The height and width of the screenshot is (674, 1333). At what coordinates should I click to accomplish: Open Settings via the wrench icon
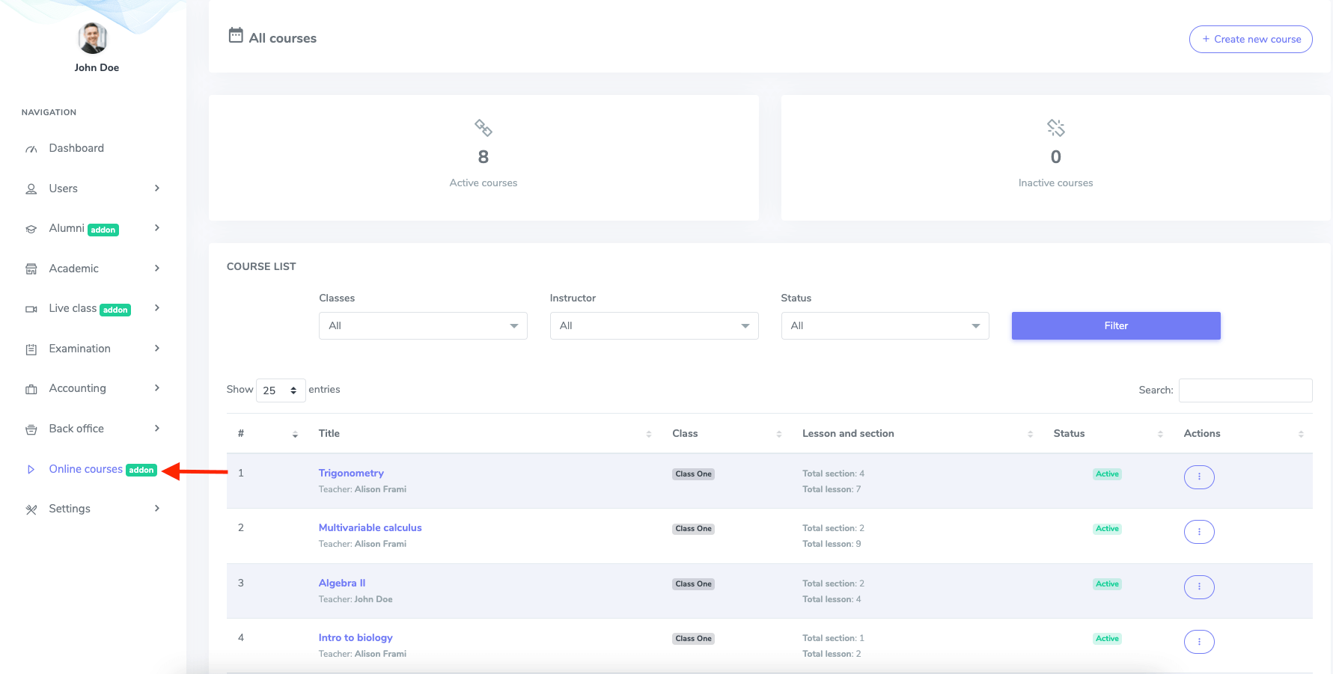point(31,508)
